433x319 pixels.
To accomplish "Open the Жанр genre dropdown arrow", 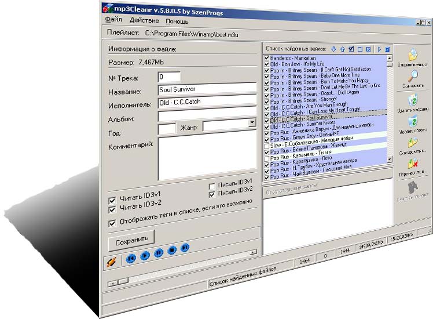I will [x=252, y=122].
